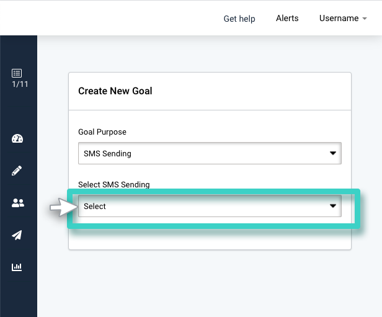Click the Create New Goal heading
Screen dimensions: 382x317
(115, 91)
